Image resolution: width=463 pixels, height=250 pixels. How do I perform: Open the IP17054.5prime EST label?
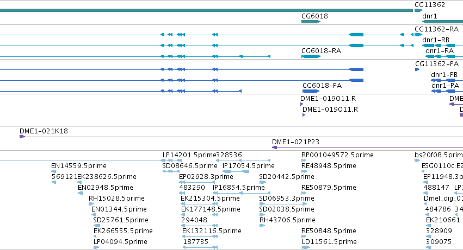pos(248,166)
